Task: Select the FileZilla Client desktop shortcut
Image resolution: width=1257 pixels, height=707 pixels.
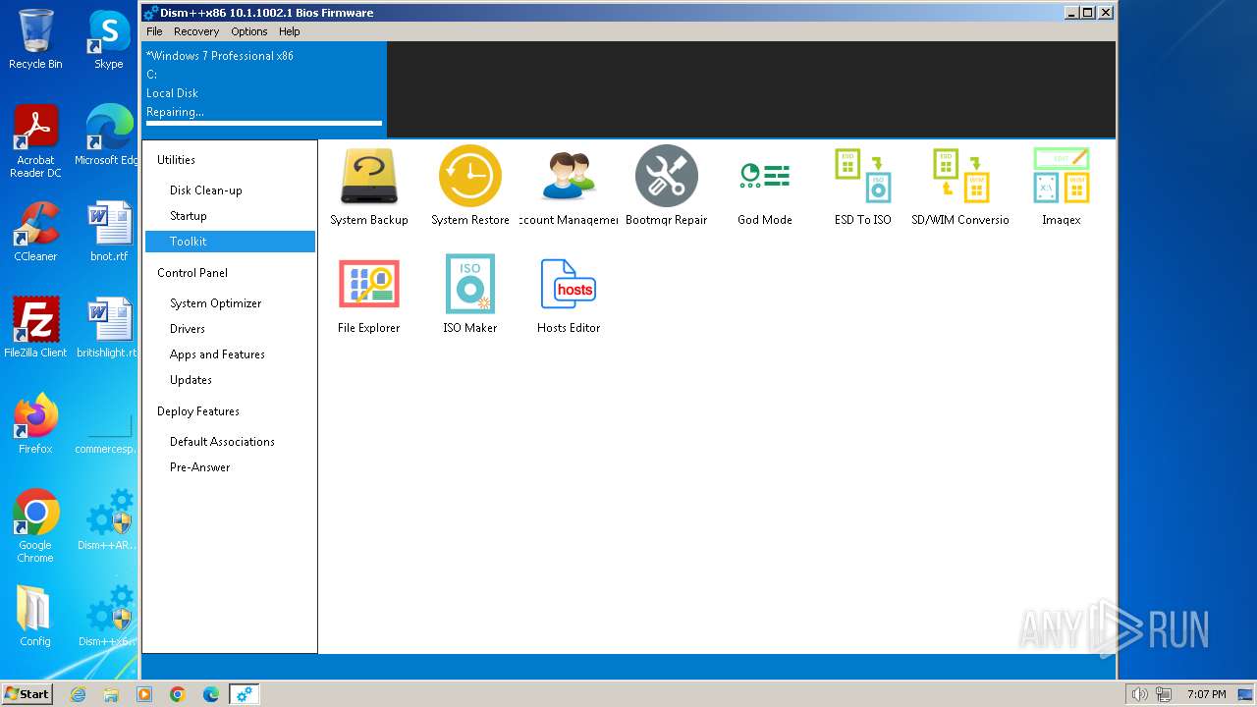Action: 35,328
